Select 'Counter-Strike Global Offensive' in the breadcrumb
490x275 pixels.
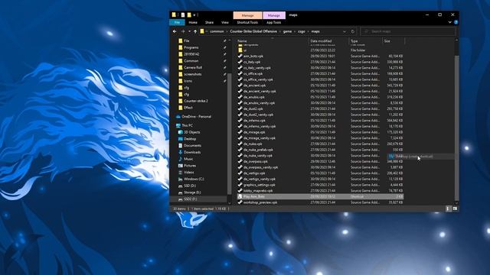click(253, 31)
